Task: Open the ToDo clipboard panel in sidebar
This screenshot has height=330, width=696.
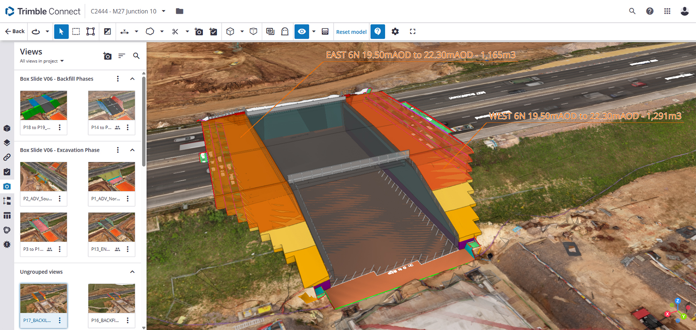Action: coord(7,172)
